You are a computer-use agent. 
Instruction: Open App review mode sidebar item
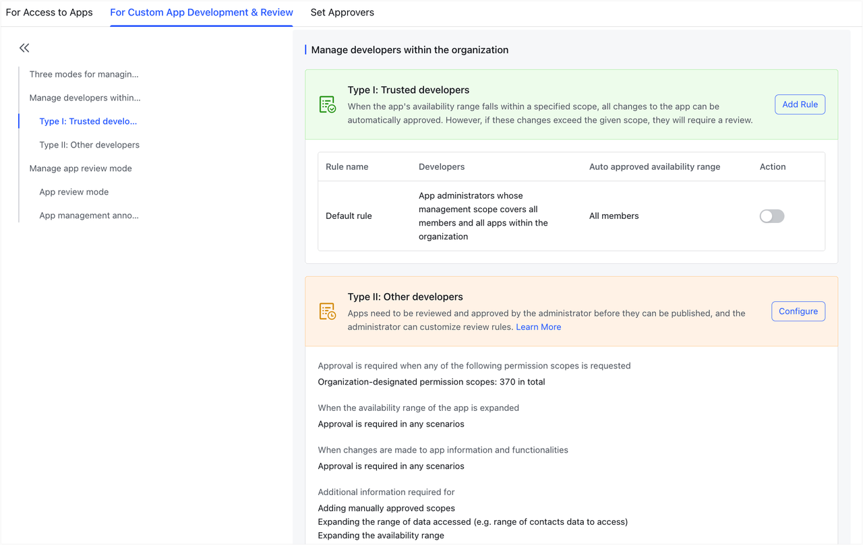point(74,192)
